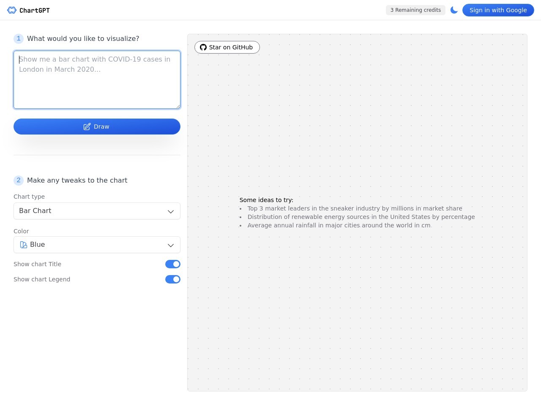Click the ChartGPT brand name text
Image resolution: width=541 pixels, height=405 pixels.
[x=35, y=10]
